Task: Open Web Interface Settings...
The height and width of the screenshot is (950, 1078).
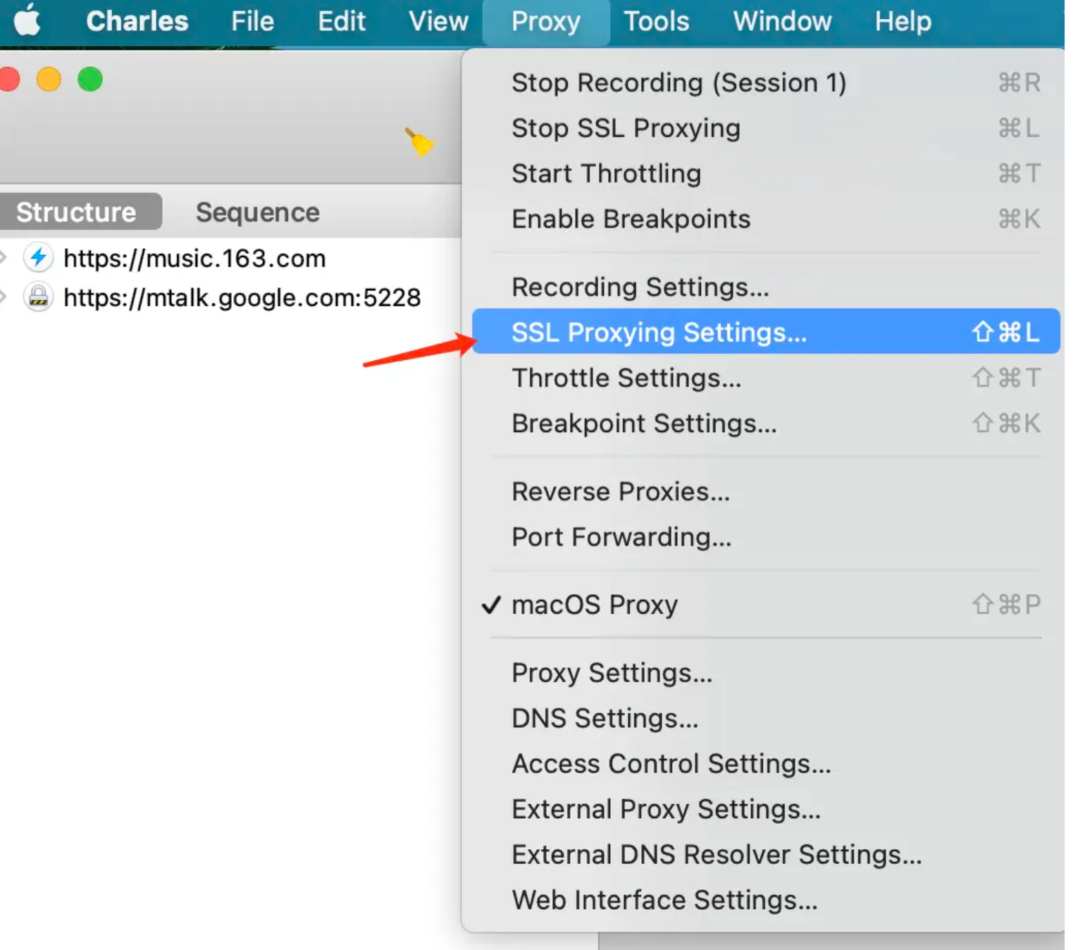Action: click(766, 900)
